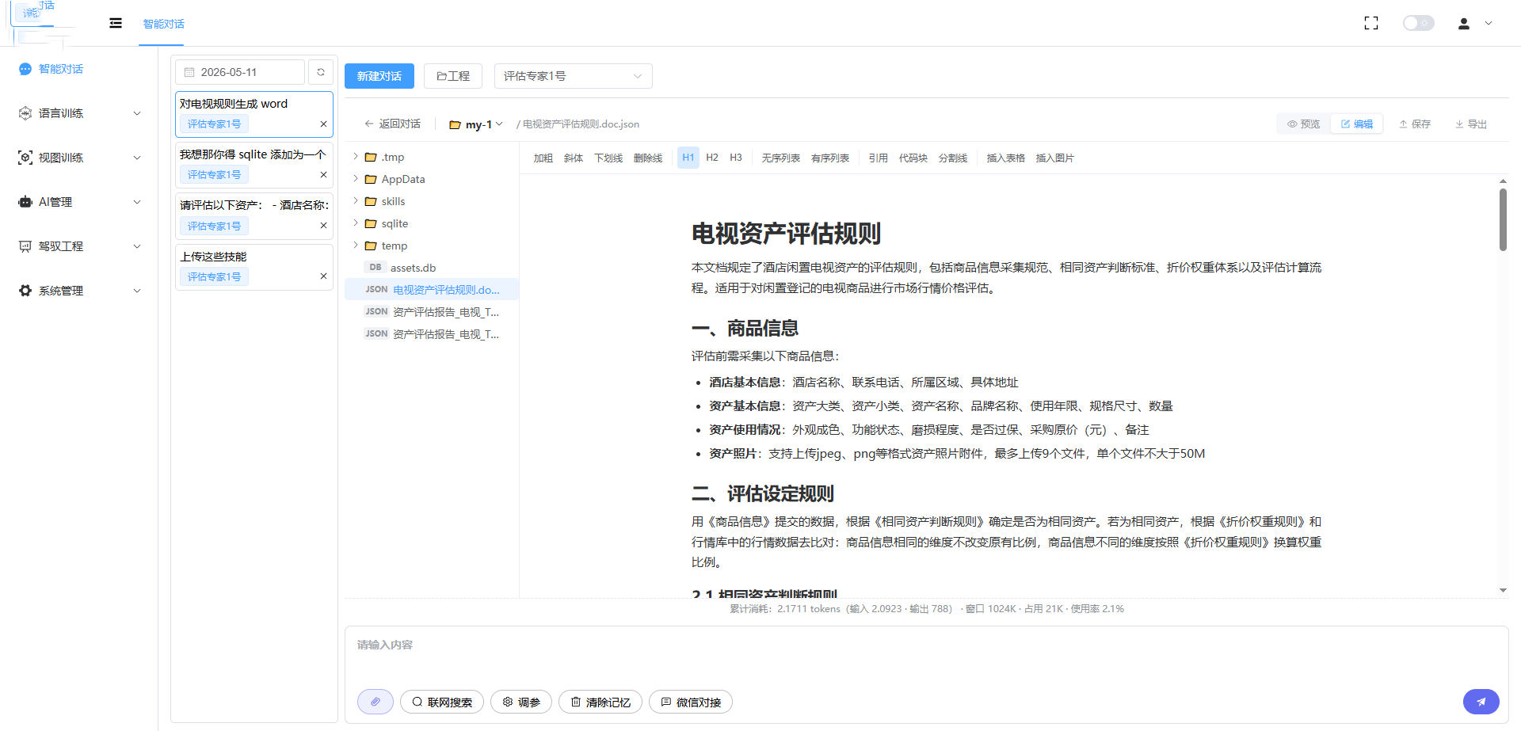Switch to 预览 preview mode

pyautogui.click(x=1303, y=124)
